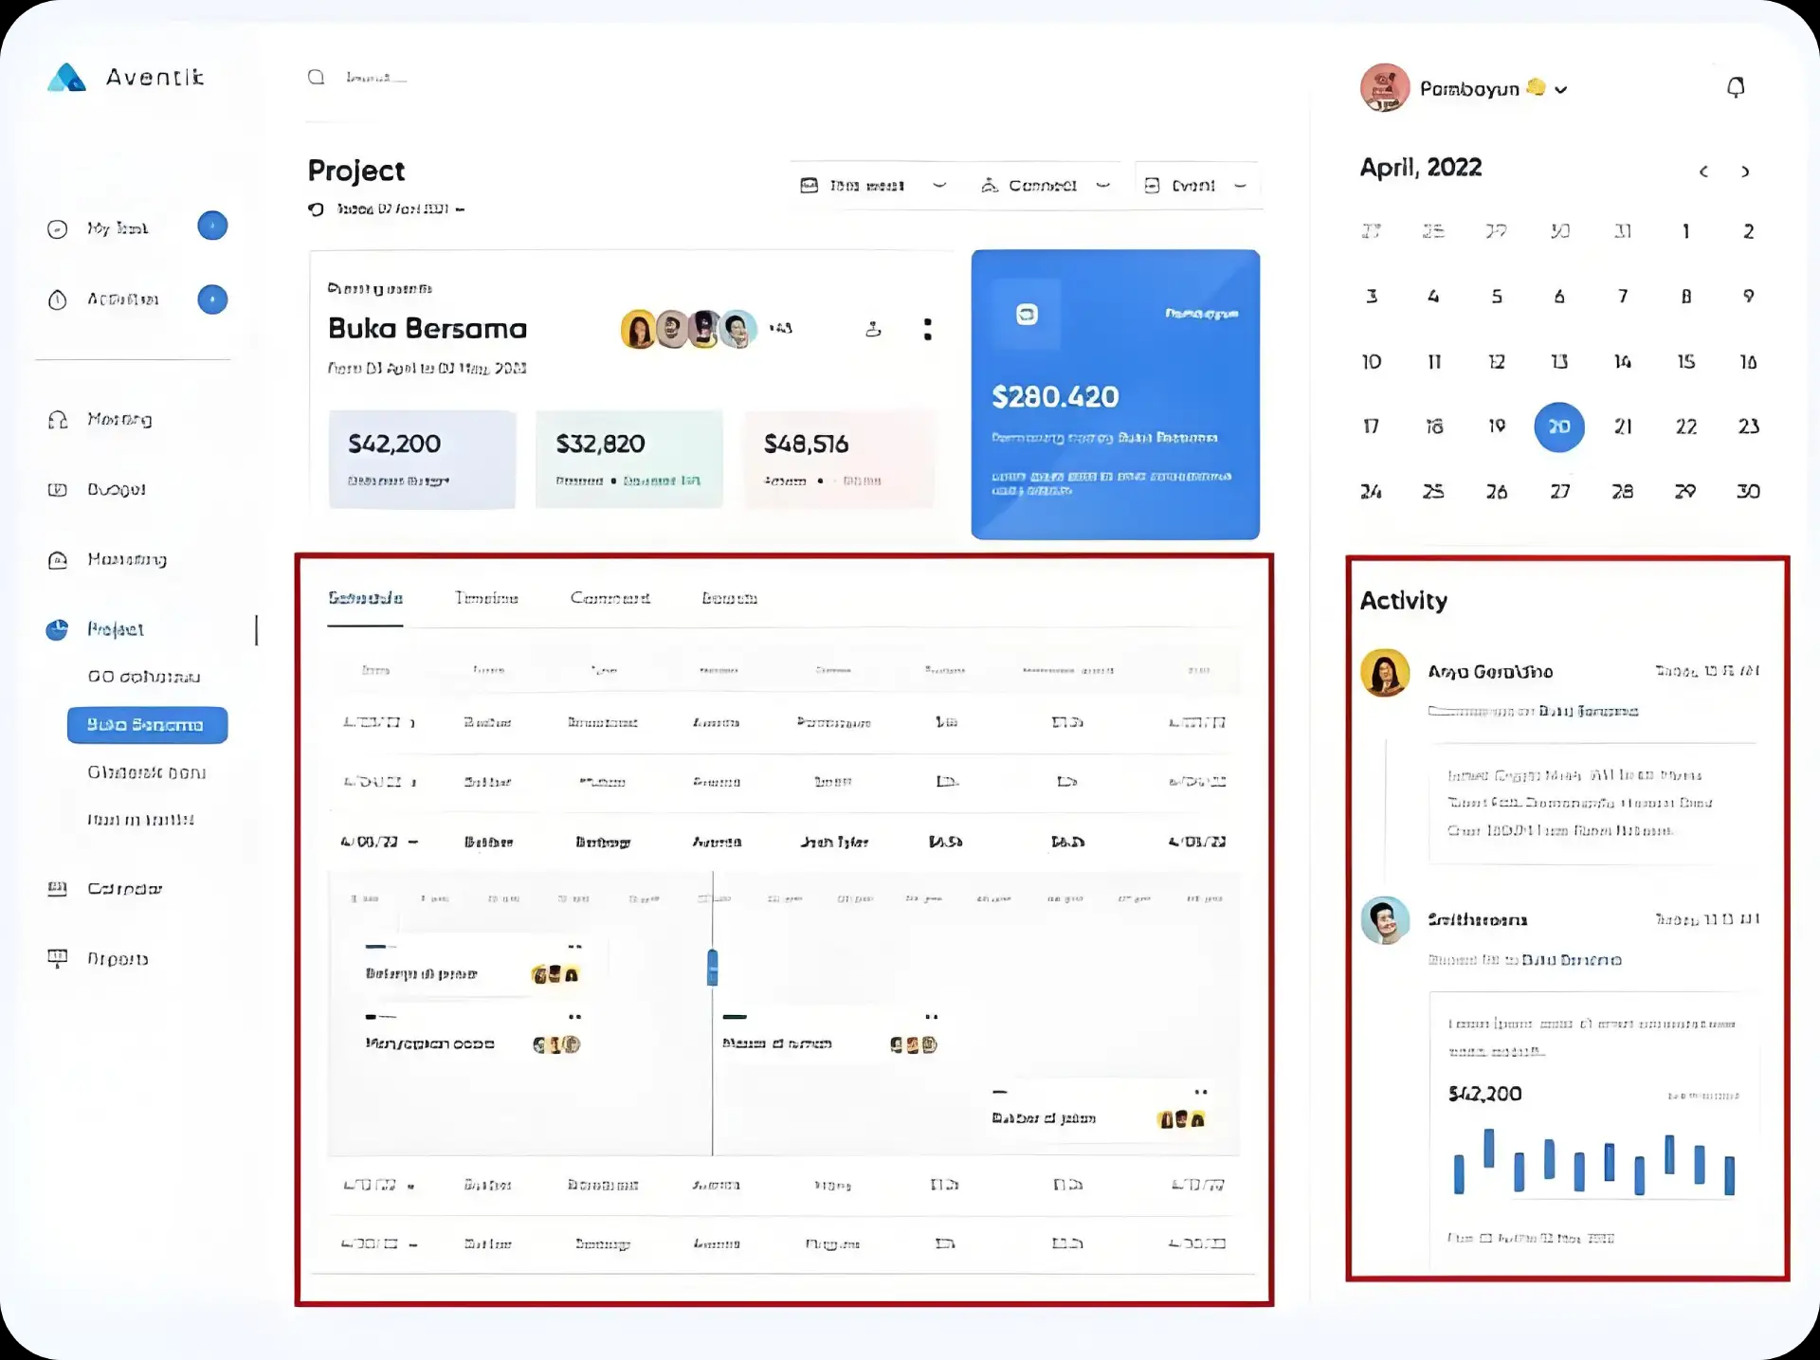Viewport: 1820px width, 1360px height.
Task: Select April 15 in the calendar
Action: (1685, 362)
